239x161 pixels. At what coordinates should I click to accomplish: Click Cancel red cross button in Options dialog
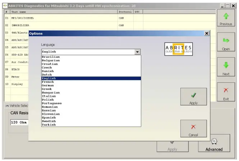point(194,128)
